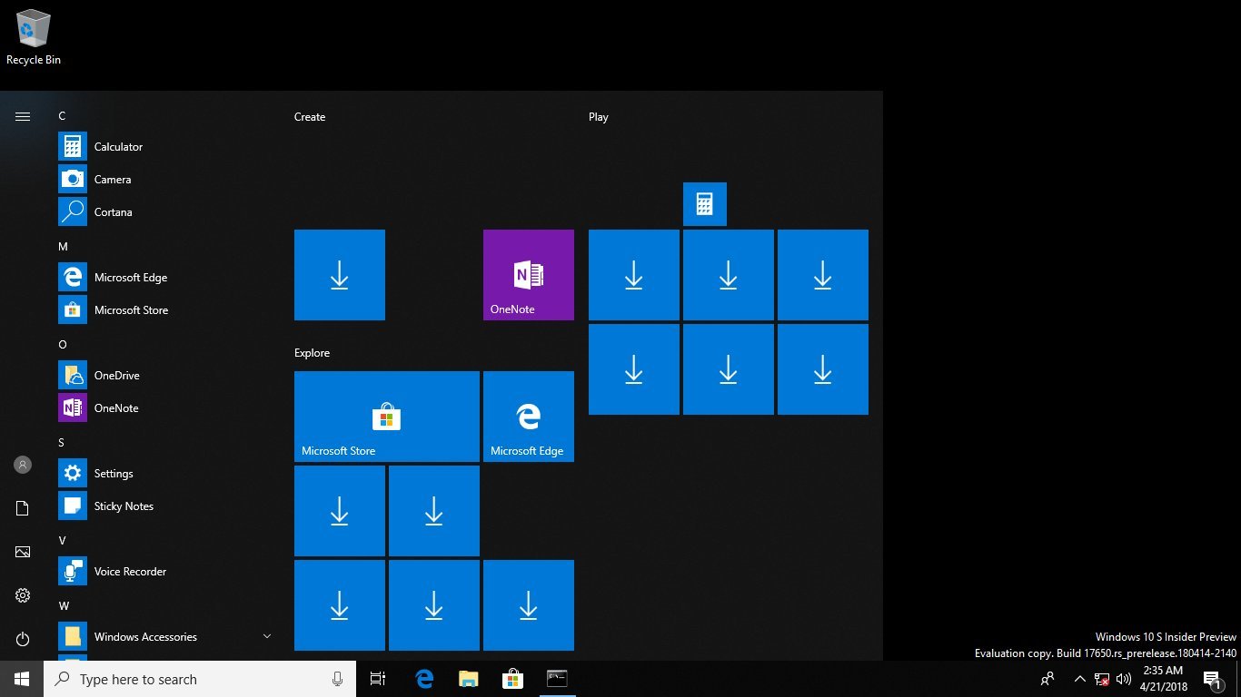The width and height of the screenshot is (1241, 697).
Task: Expand the Windows Accessories folder
Action: point(266,636)
